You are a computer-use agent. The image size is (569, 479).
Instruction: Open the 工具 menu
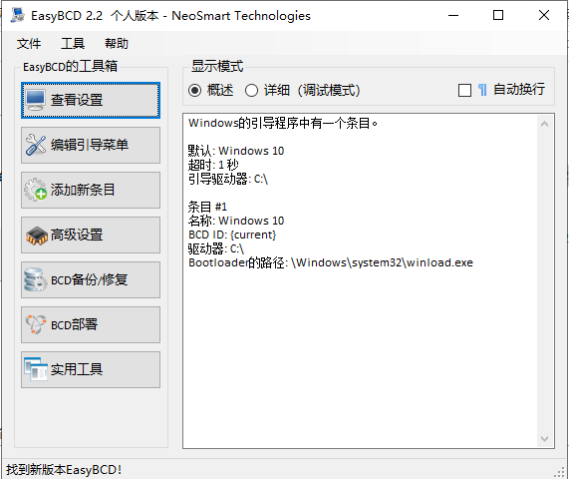point(73,44)
